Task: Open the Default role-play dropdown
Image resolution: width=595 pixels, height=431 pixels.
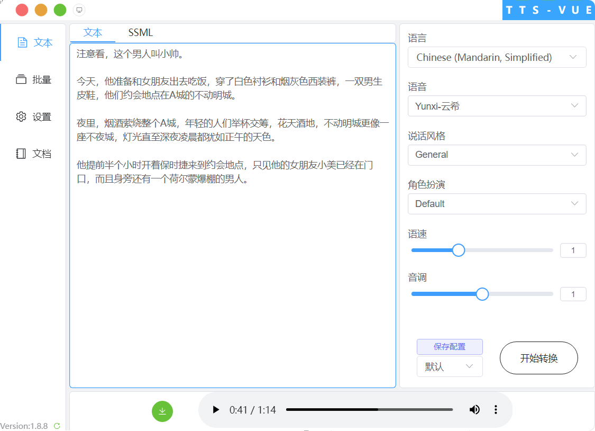Action: click(496, 203)
